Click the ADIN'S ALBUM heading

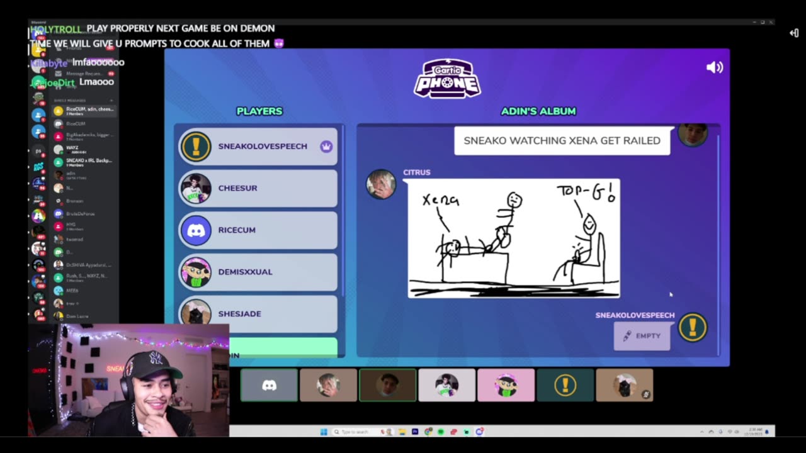[538, 111]
